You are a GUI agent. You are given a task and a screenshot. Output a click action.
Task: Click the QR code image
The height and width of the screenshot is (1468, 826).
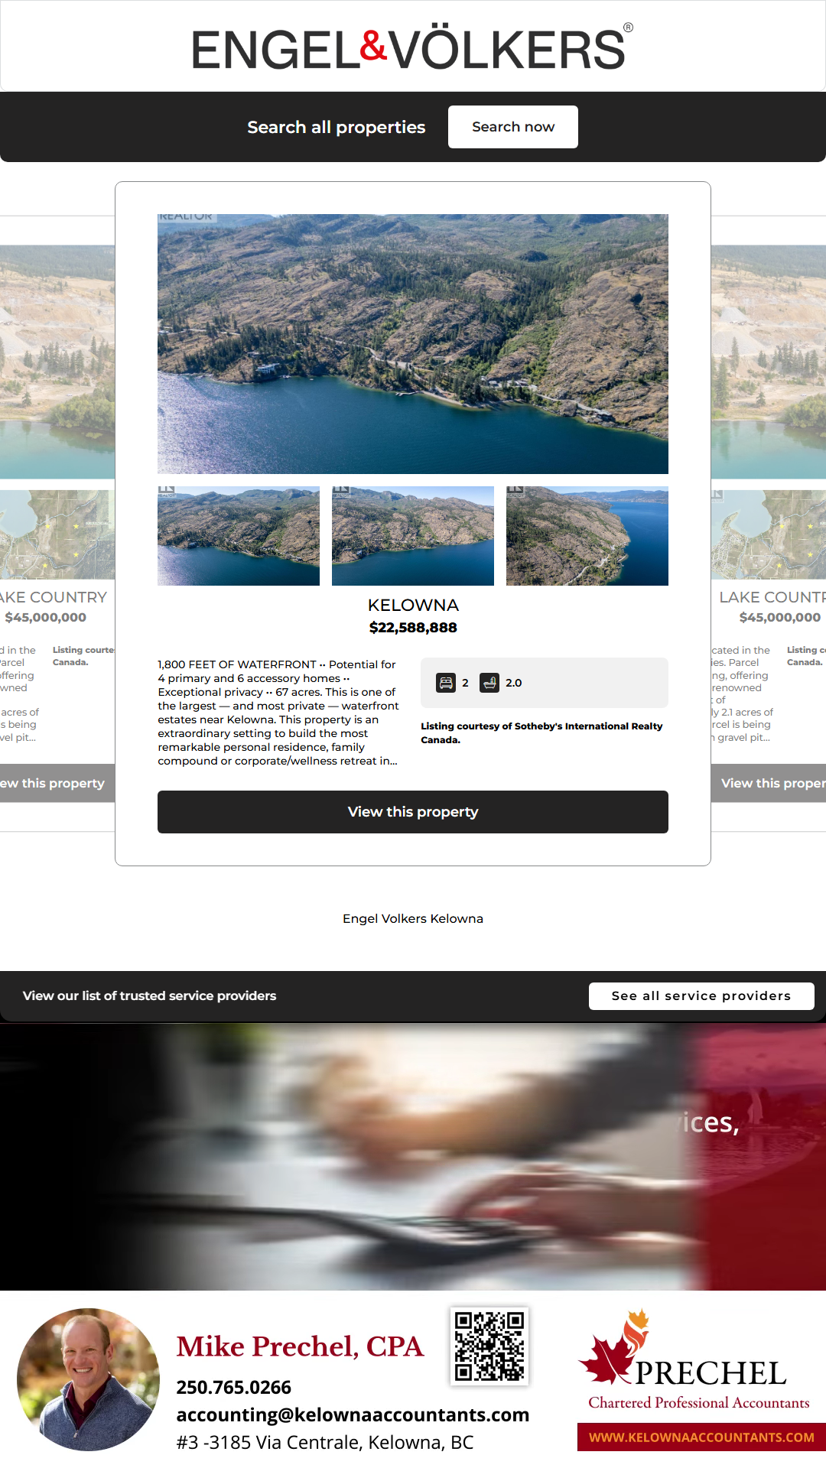489,1346
